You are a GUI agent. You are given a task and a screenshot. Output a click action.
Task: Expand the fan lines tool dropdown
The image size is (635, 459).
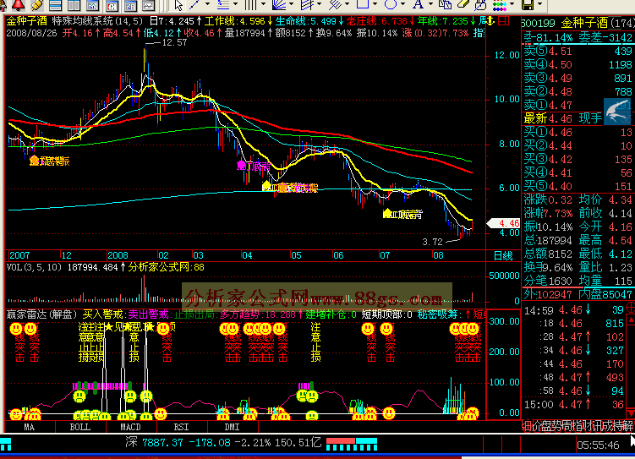(291, 4)
